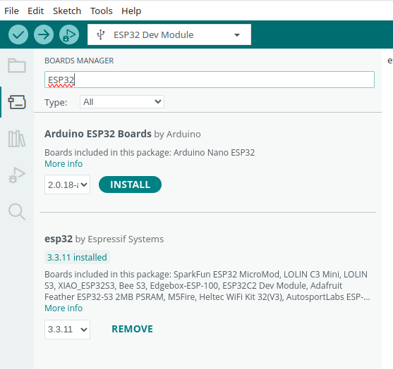Click the boards search field containing ESP32
This screenshot has height=369, width=393.
(210, 80)
